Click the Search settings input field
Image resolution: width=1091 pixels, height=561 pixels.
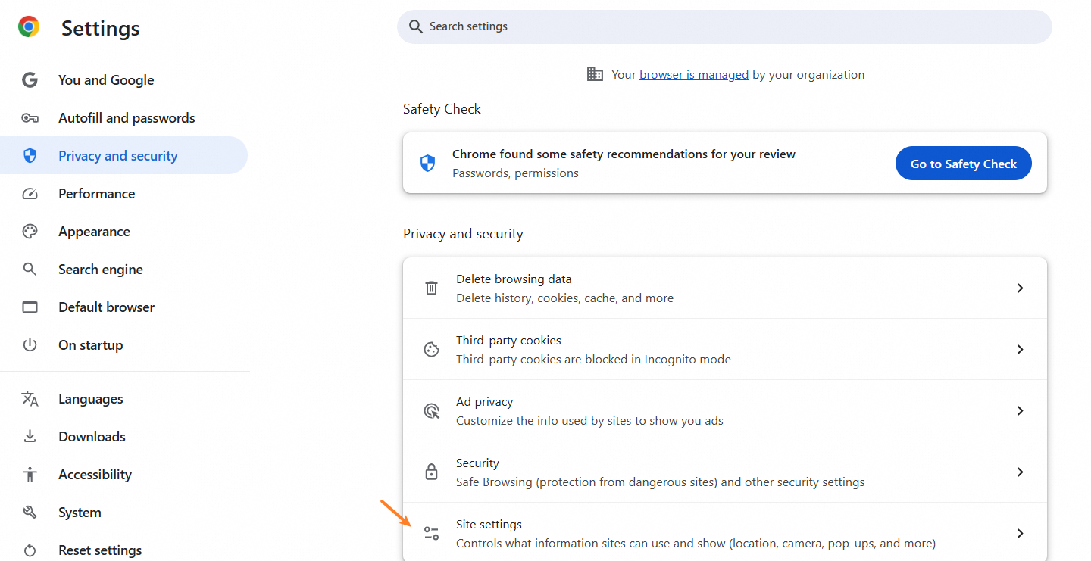pyautogui.click(x=724, y=26)
